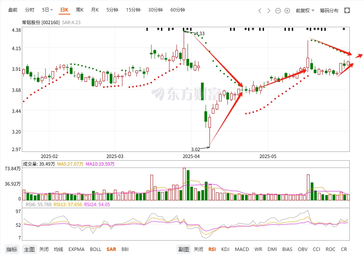
Task: Select DMI sub chart indicator
Action: [x=272, y=249]
